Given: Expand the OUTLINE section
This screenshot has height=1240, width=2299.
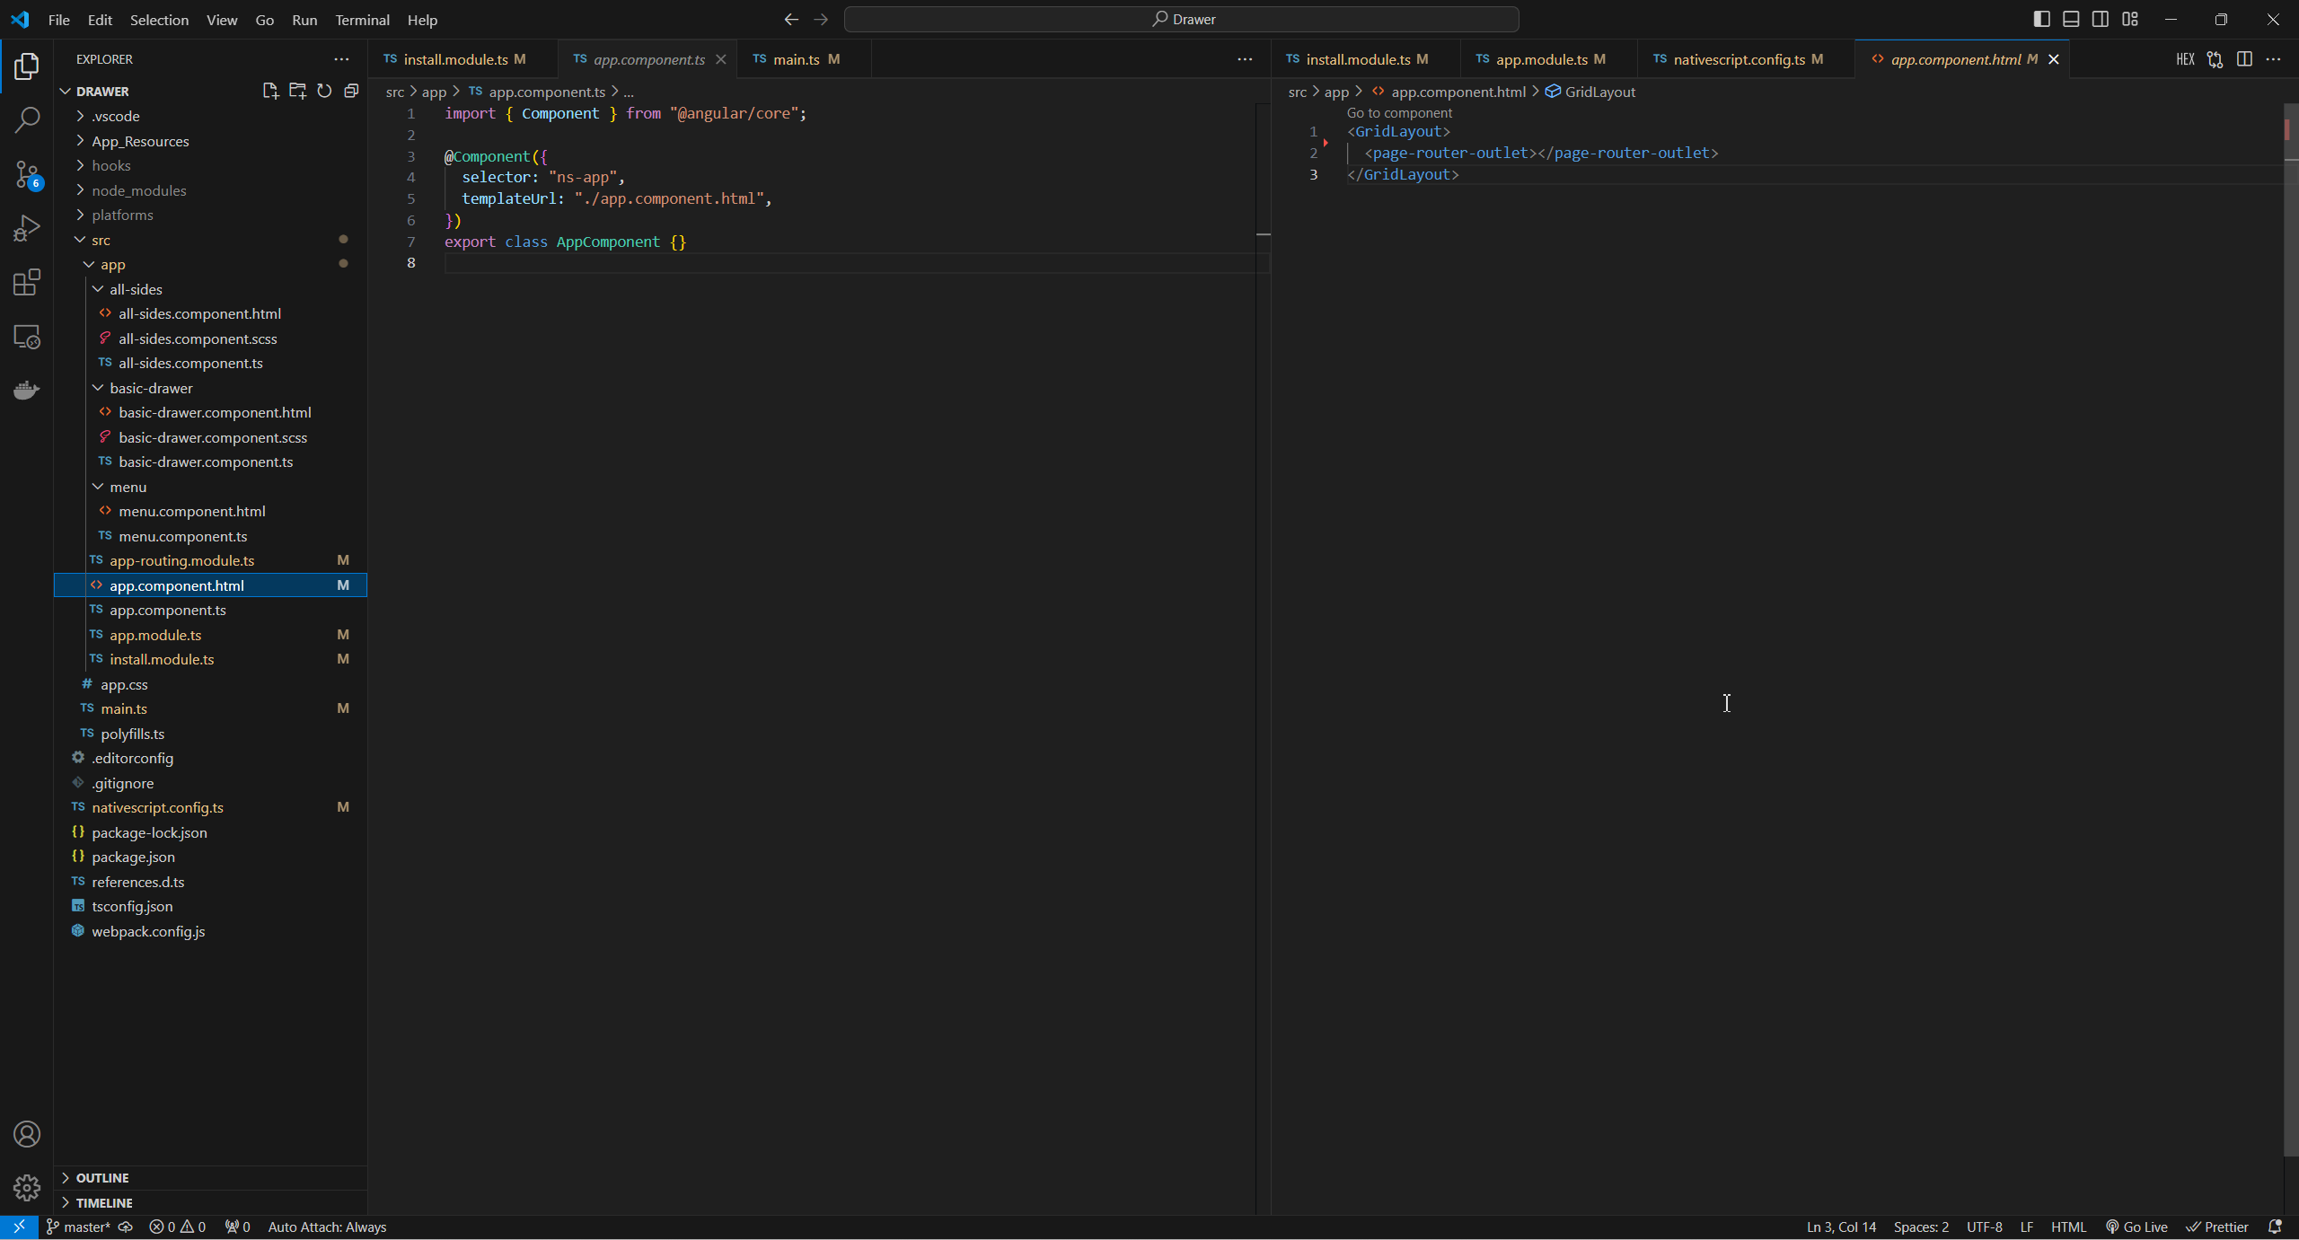Looking at the screenshot, I should (x=101, y=1177).
